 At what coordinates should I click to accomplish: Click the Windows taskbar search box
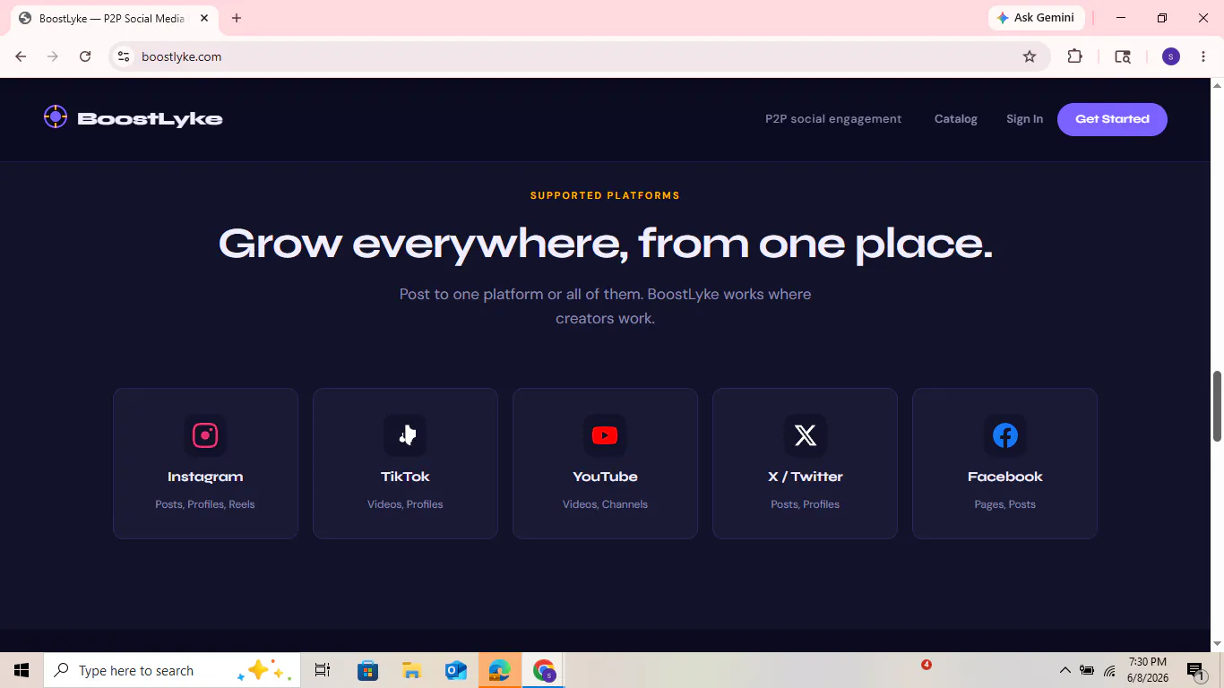[x=172, y=670]
